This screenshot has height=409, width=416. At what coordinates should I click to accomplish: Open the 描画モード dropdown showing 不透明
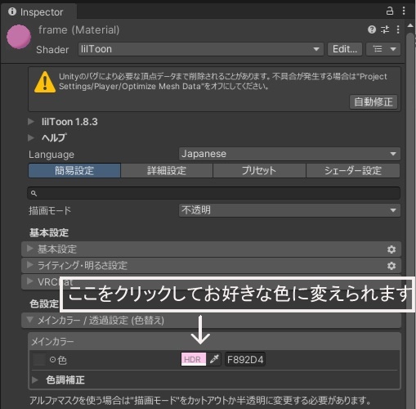click(289, 210)
